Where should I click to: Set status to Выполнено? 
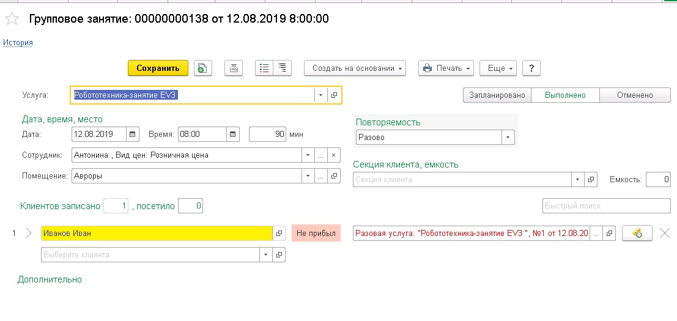click(x=565, y=95)
